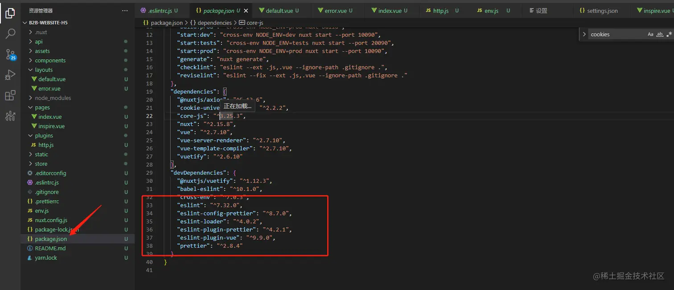This screenshot has height=290, width=674.
Task: Toggle Match Case in find widget
Action: click(650, 34)
